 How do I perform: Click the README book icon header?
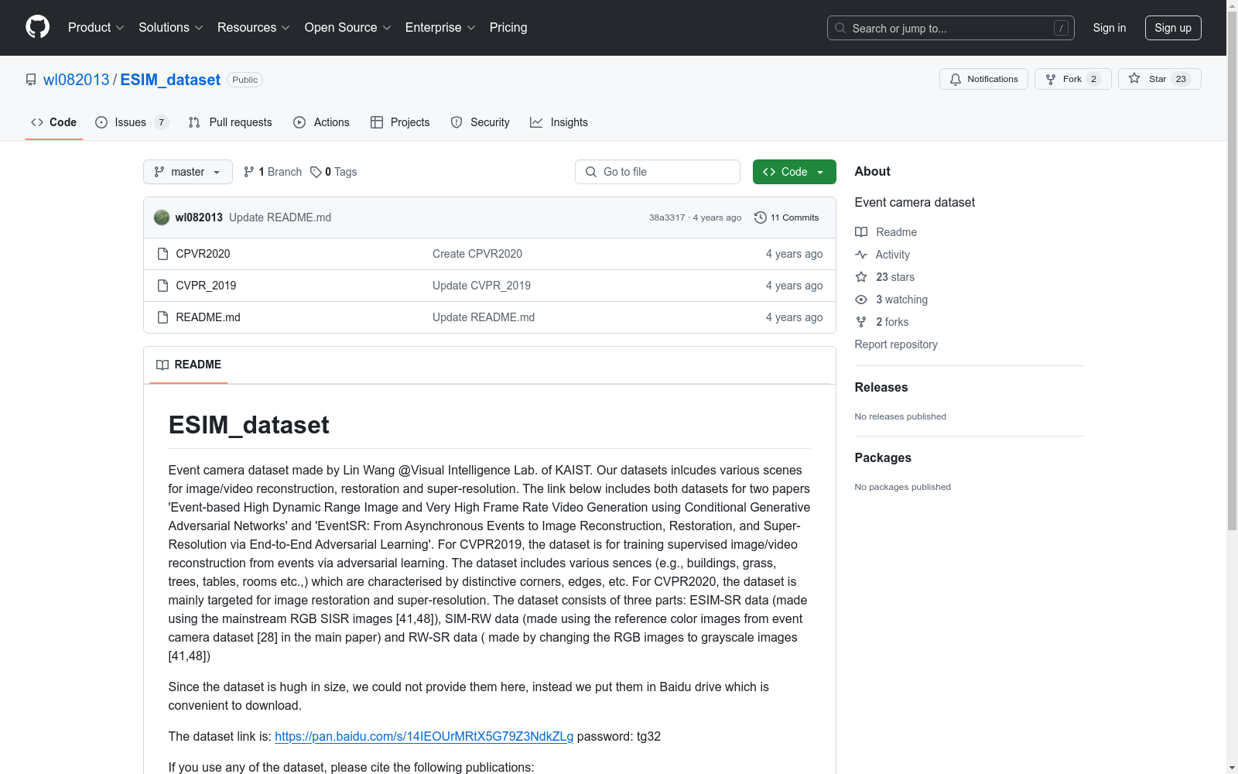click(x=162, y=365)
